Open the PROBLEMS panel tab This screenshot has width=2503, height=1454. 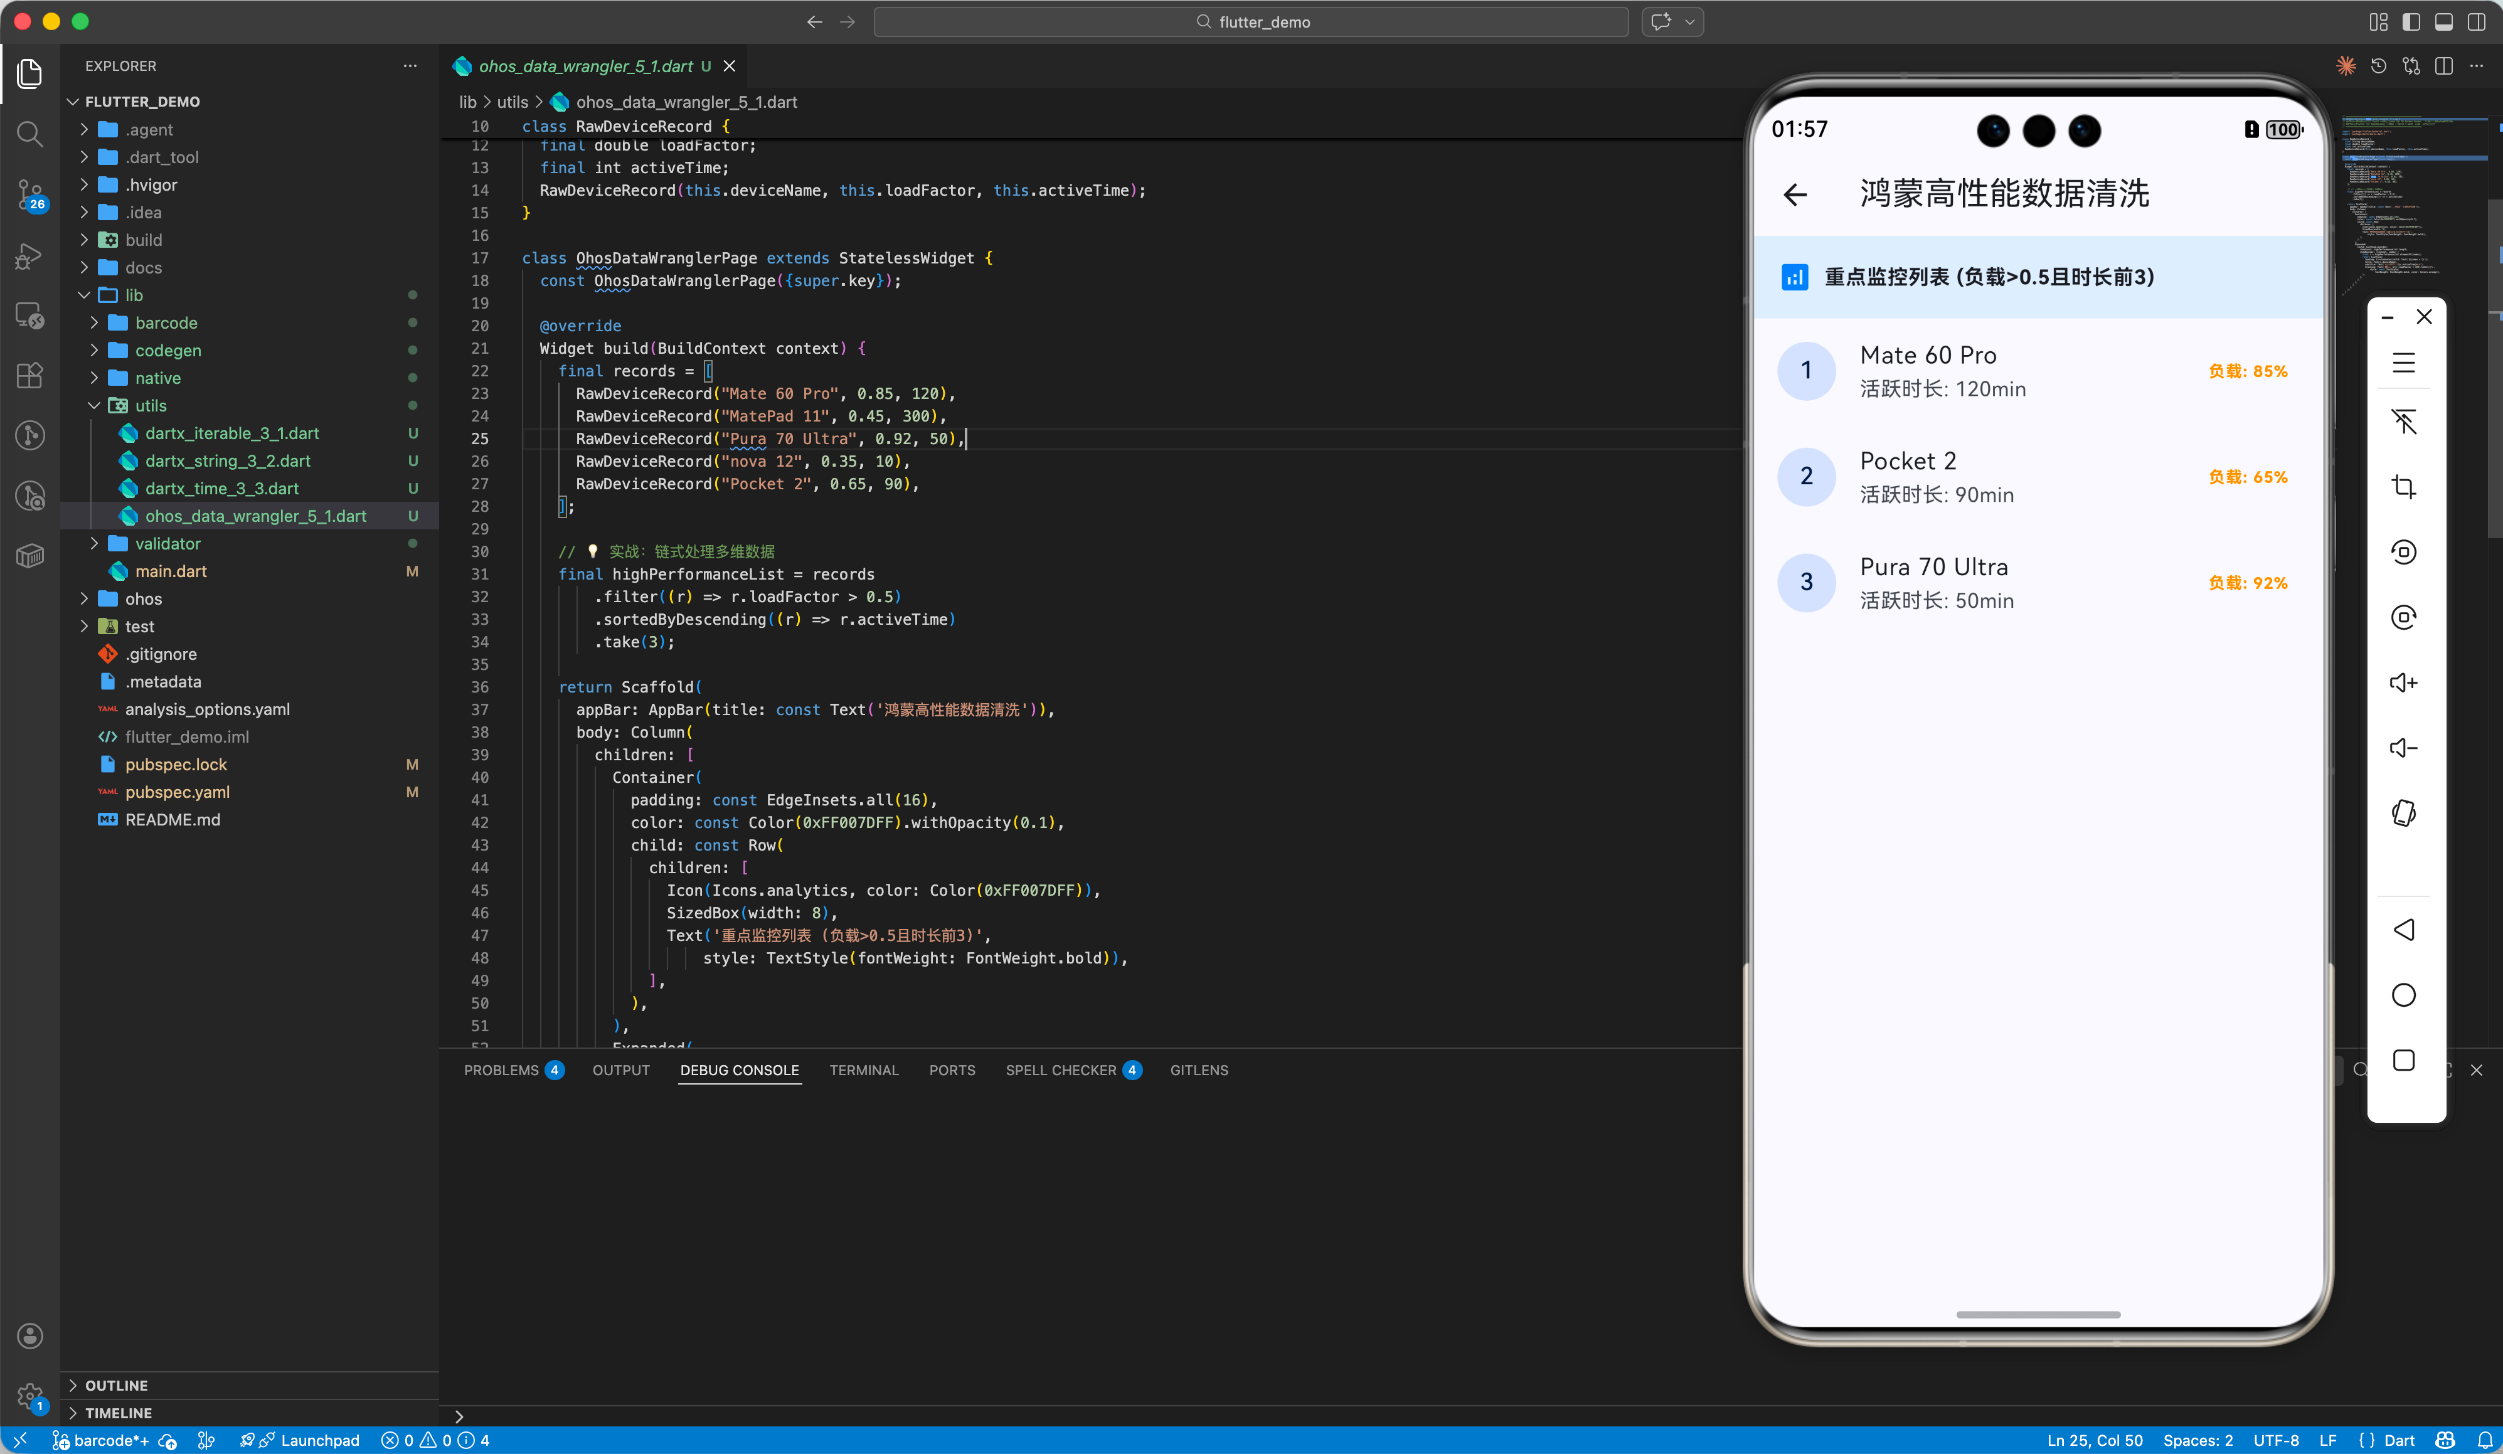coord(501,1069)
